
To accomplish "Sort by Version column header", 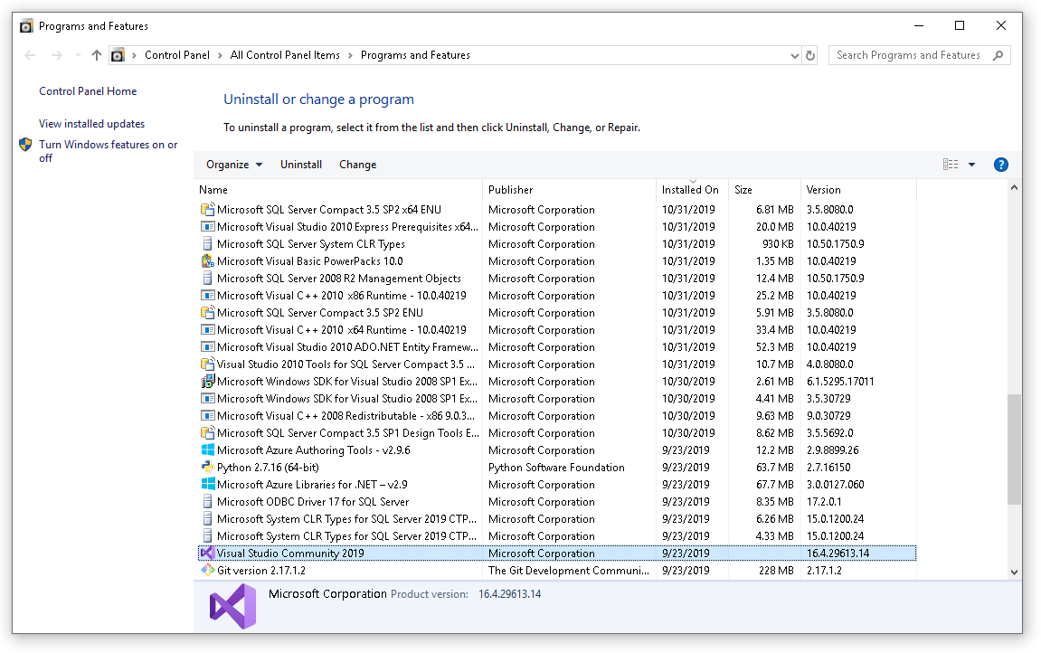I will 858,190.
